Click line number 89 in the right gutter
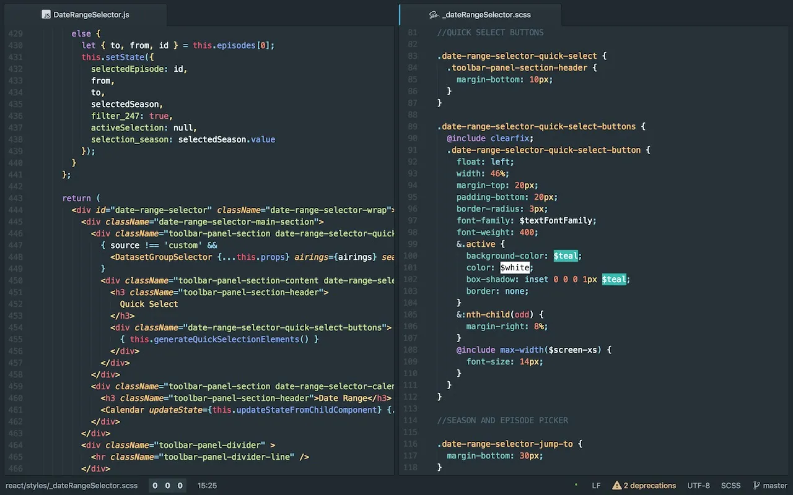The image size is (793, 495). [x=413, y=127]
